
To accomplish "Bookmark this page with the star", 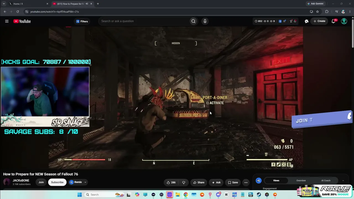I will point(317,12).
